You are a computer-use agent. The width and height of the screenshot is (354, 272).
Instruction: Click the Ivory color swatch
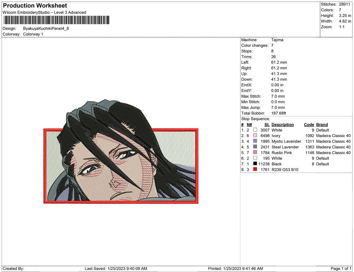click(255, 135)
